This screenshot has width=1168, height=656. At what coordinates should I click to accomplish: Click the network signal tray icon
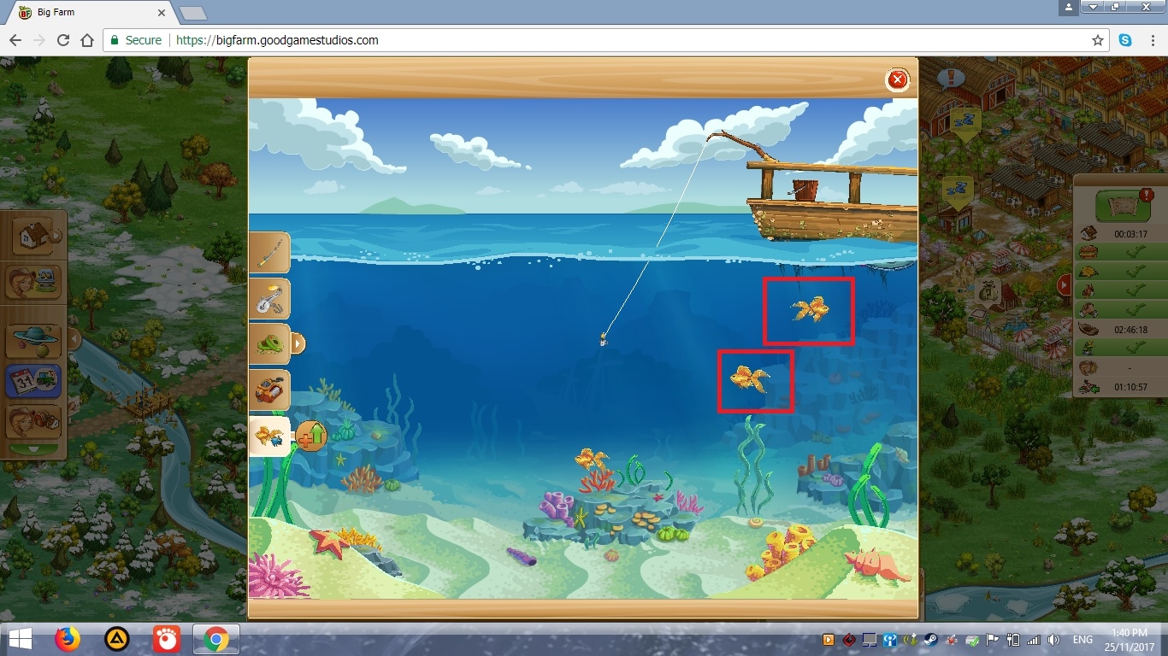[1033, 639]
